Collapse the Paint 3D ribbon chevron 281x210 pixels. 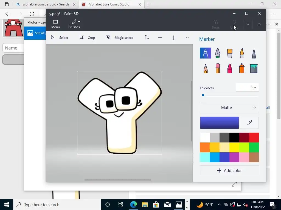(x=259, y=24)
